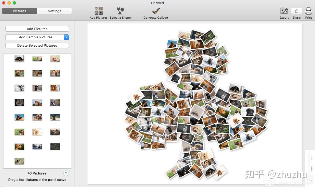Click Delete Selected Pictures
The height and width of the screenshot is (187, 315).
tap(37, 45)
